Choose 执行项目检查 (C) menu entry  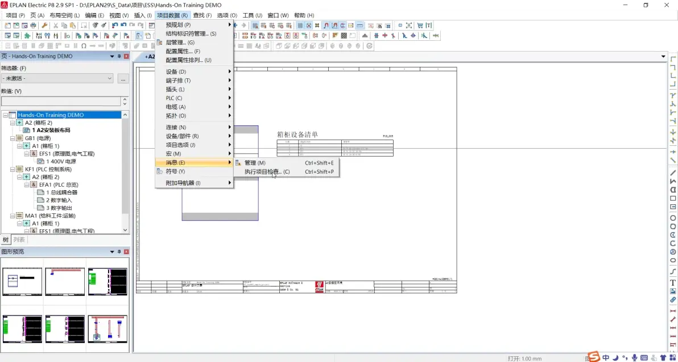(x=286, y=172)
